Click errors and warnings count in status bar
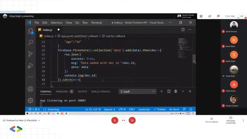247x139 pixels. tap(34, 109)
